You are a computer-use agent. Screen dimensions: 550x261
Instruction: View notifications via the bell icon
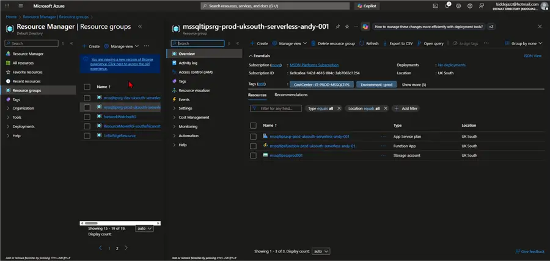(x=447, y=5)
